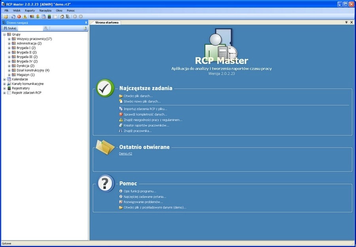Viewport: 356px width, 247px height.
Task: Click 'Opis funkcji programu...' help link
Action: tap(140, 191)
